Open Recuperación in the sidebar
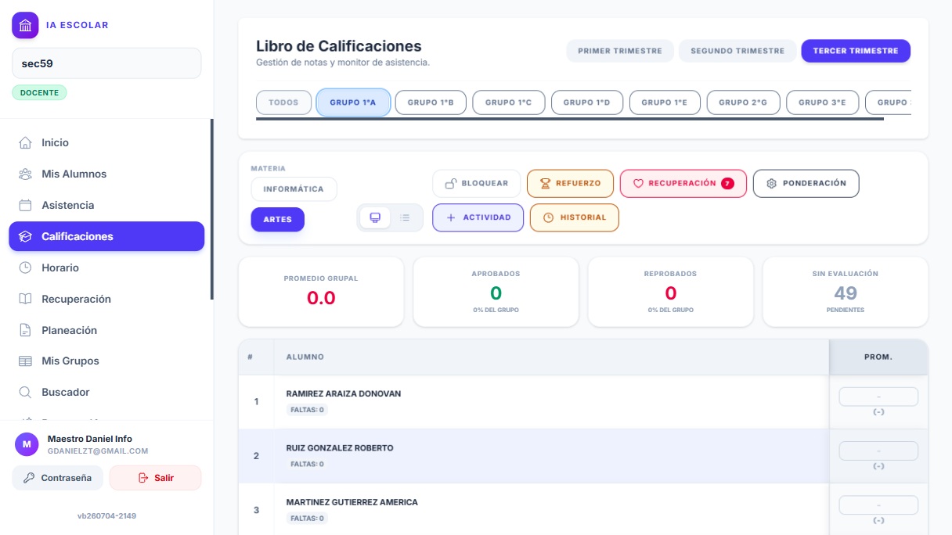Screen dimensions: 952x535 [106, 299]
